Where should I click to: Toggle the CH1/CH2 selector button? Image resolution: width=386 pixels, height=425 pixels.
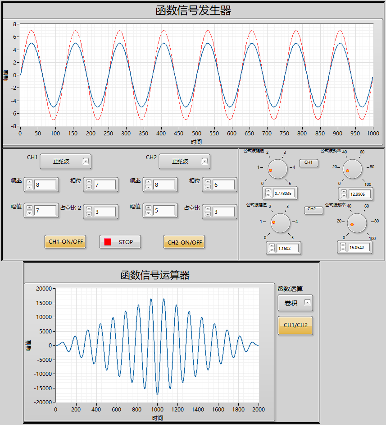(x=295, y=325)
